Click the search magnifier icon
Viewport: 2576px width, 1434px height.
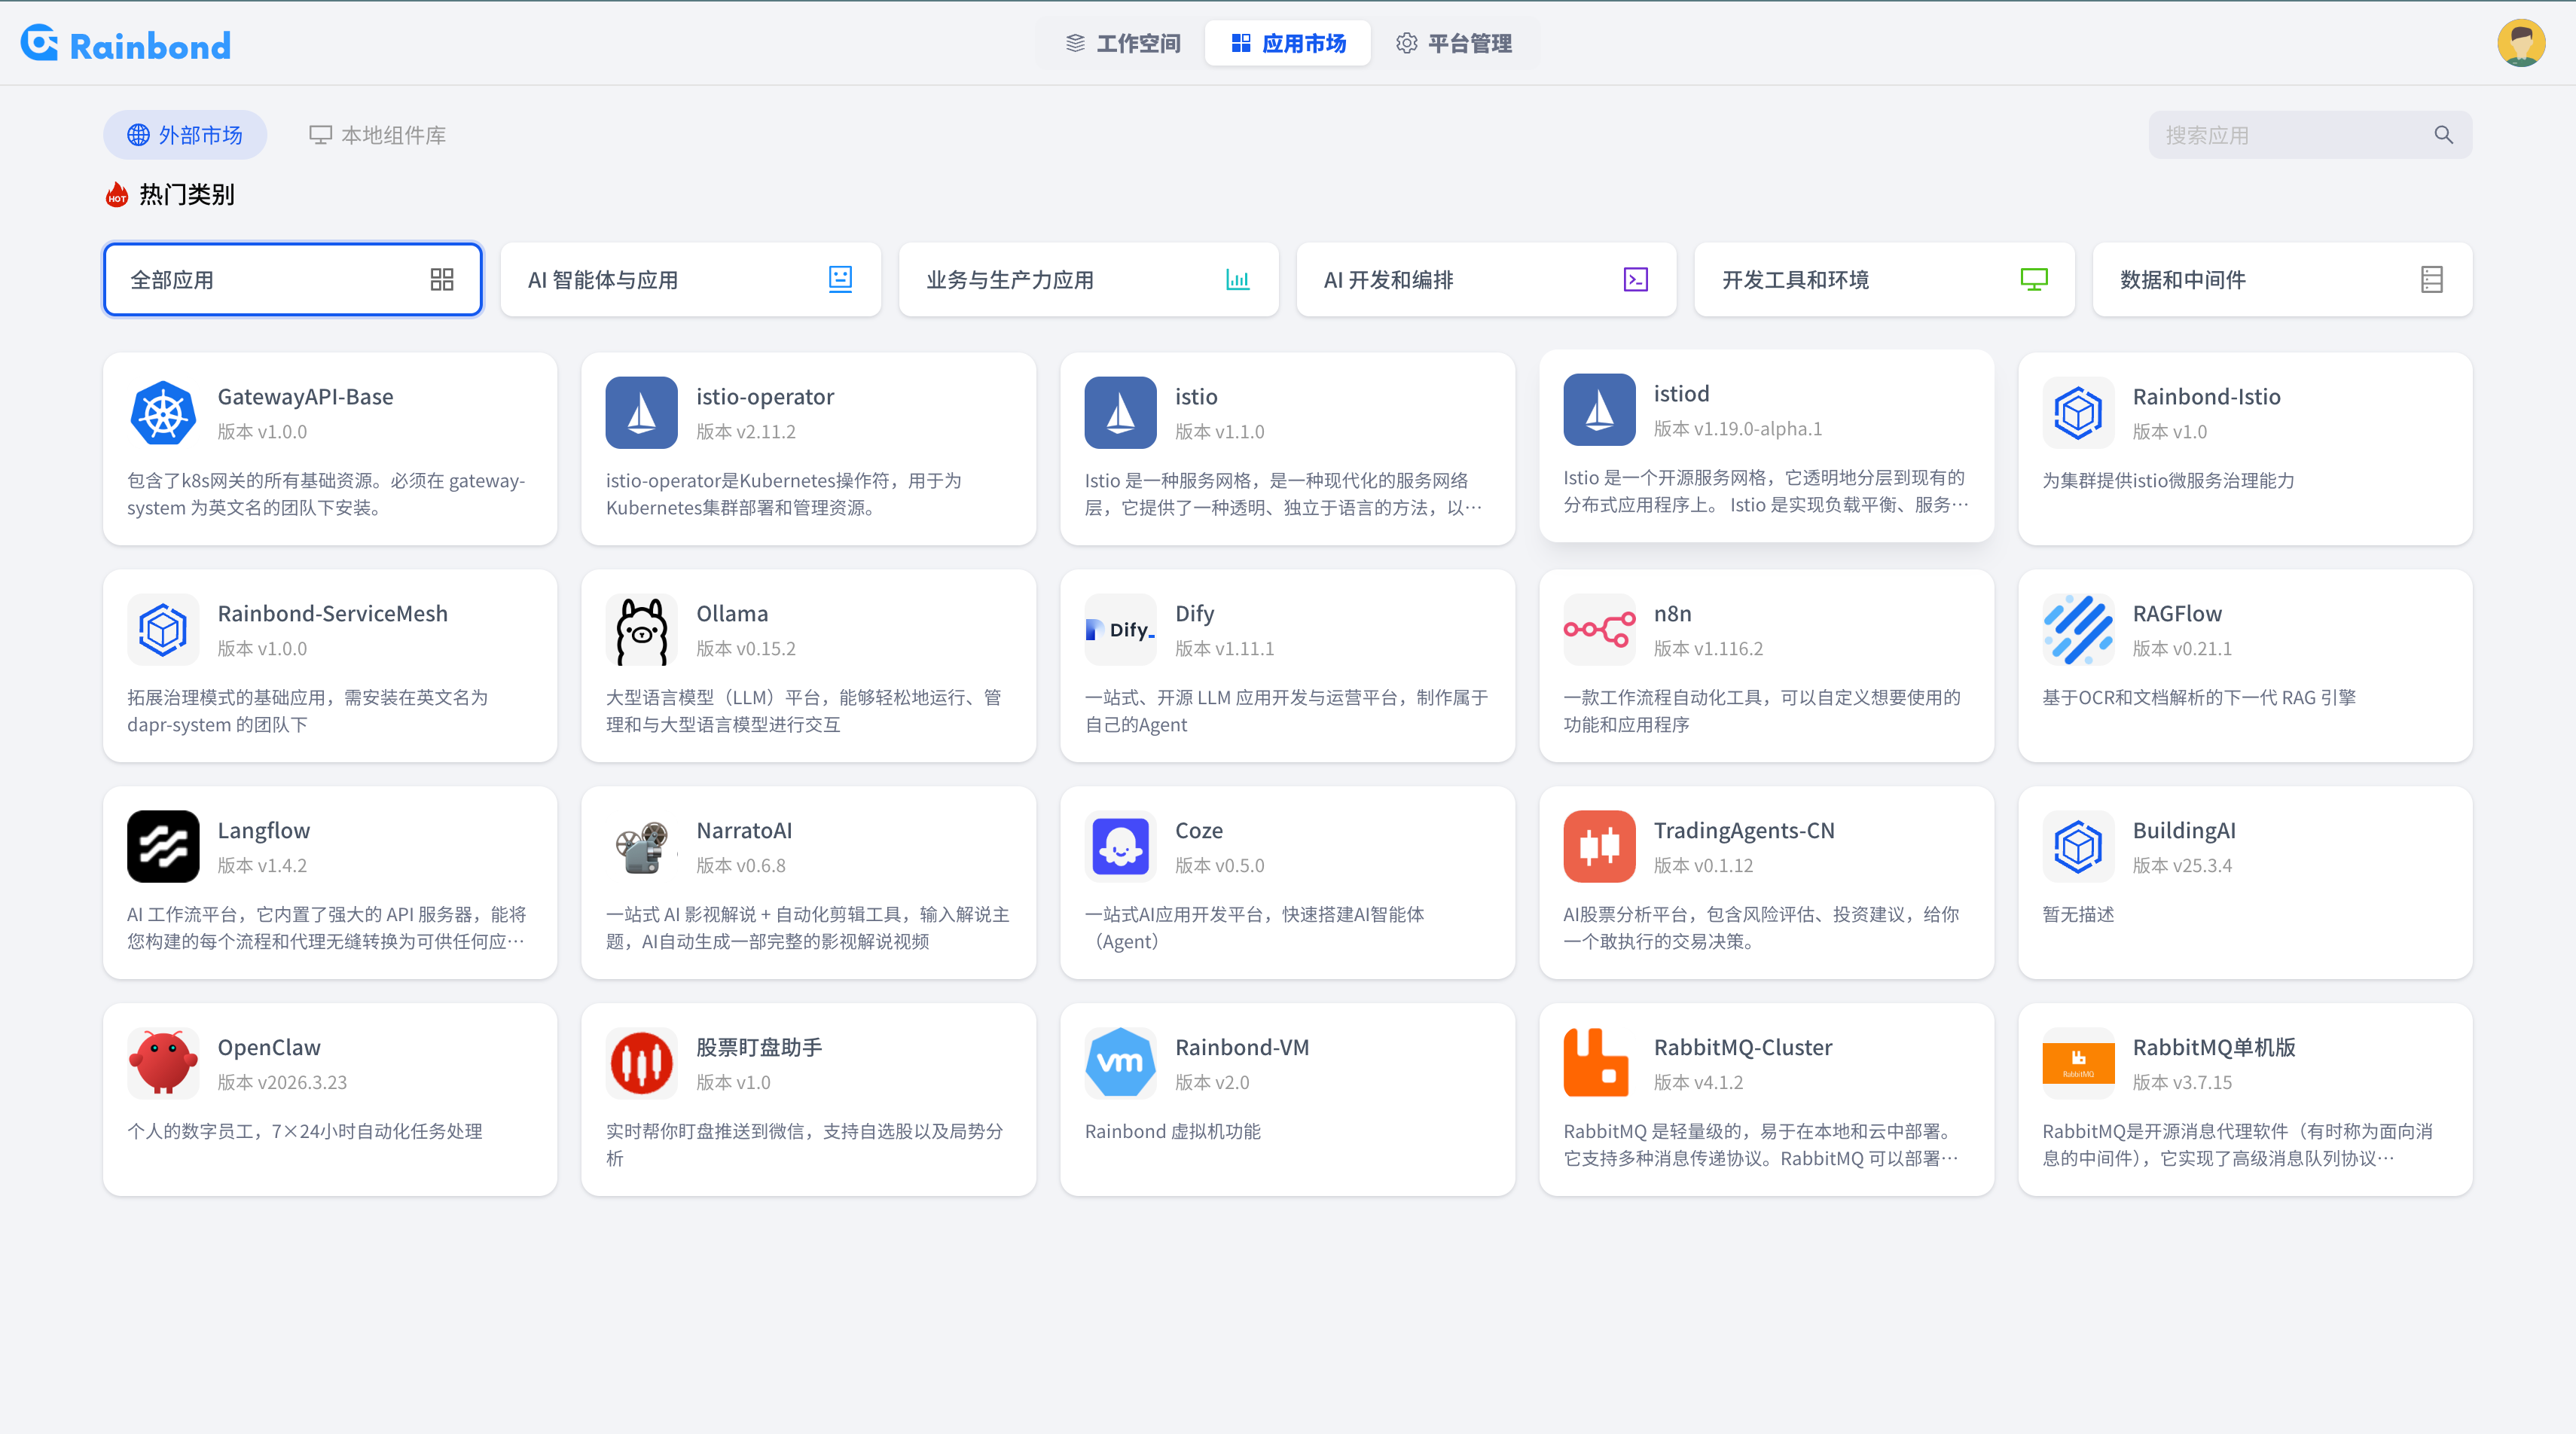2443,135
